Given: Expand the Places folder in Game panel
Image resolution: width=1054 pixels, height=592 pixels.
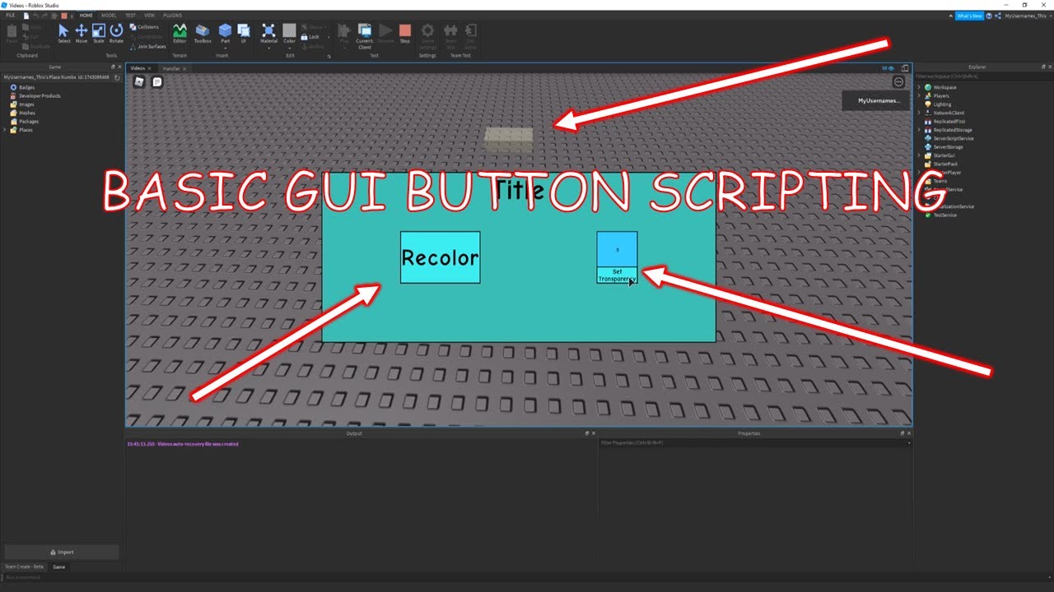Looking at the screenshot, I should 5,130.
